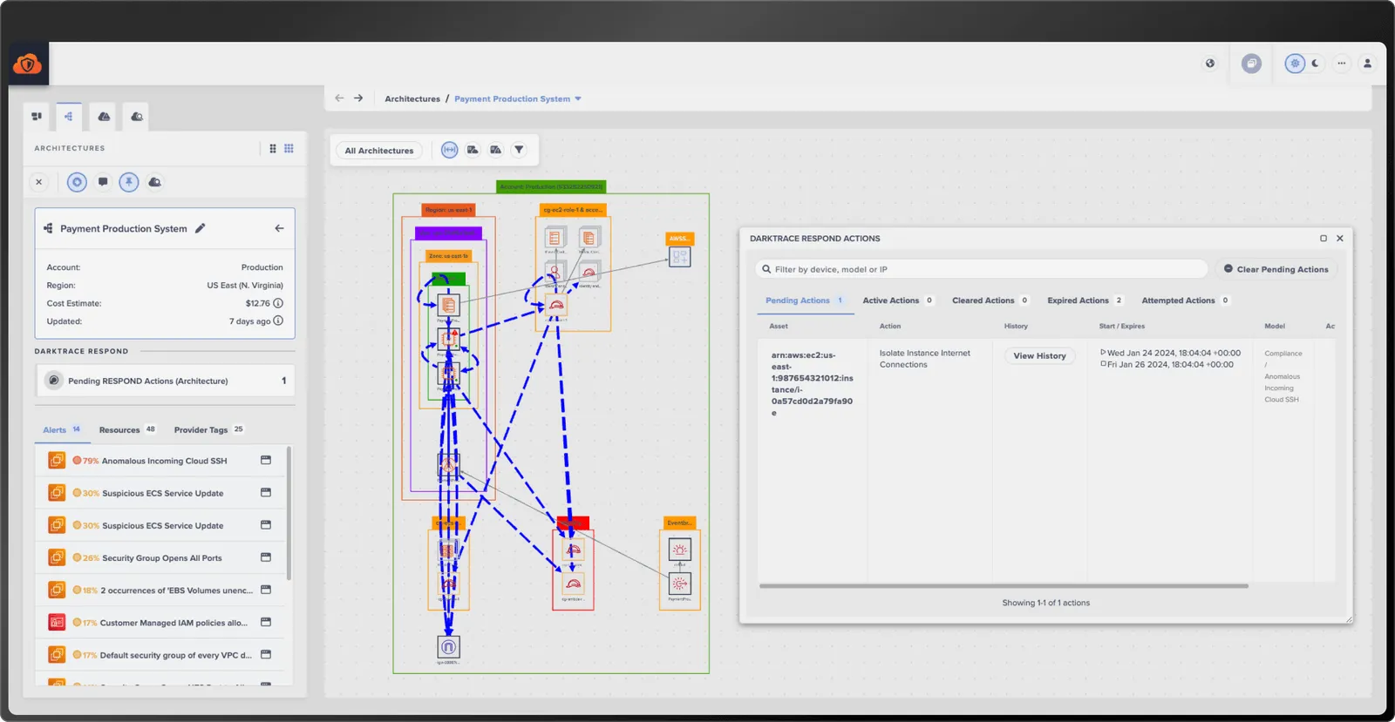Go to Architectures breadcrumb

[412, 98]
